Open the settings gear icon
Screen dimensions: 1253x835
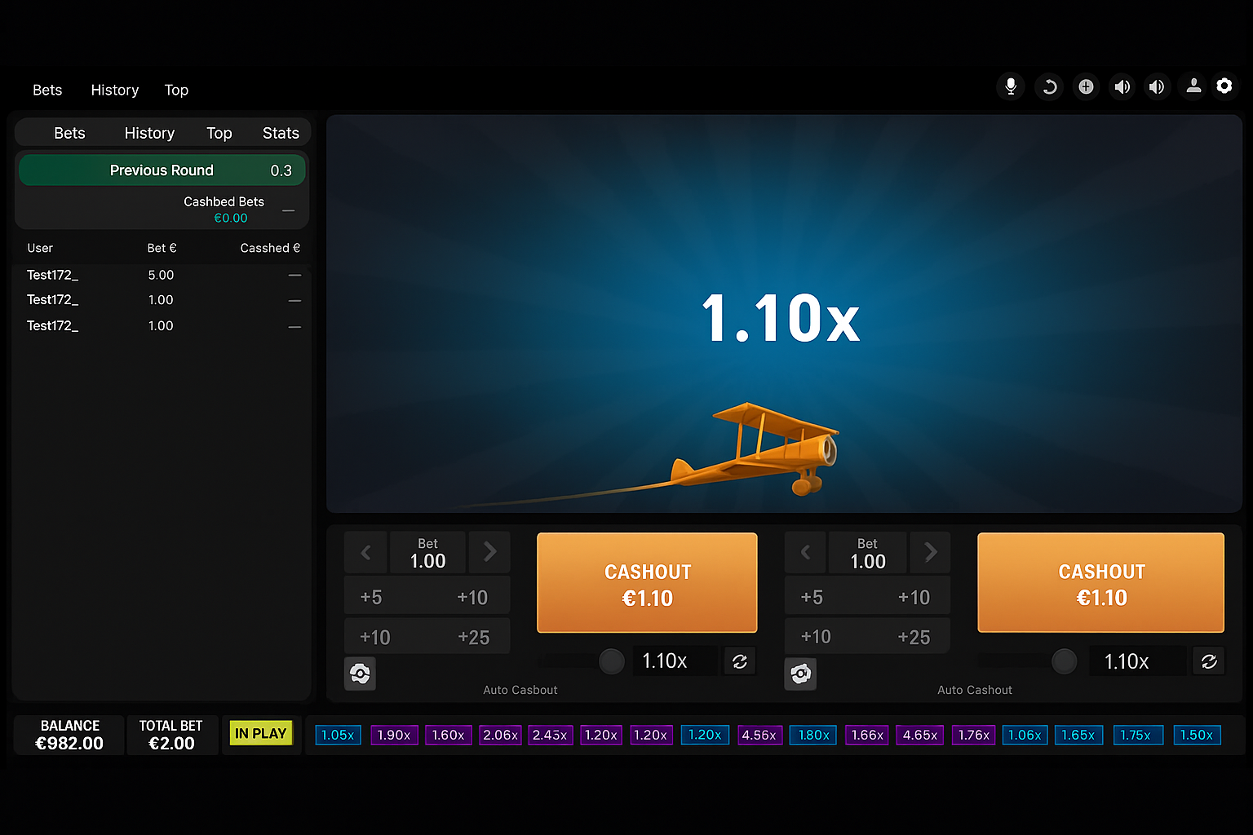[1224, 86]
